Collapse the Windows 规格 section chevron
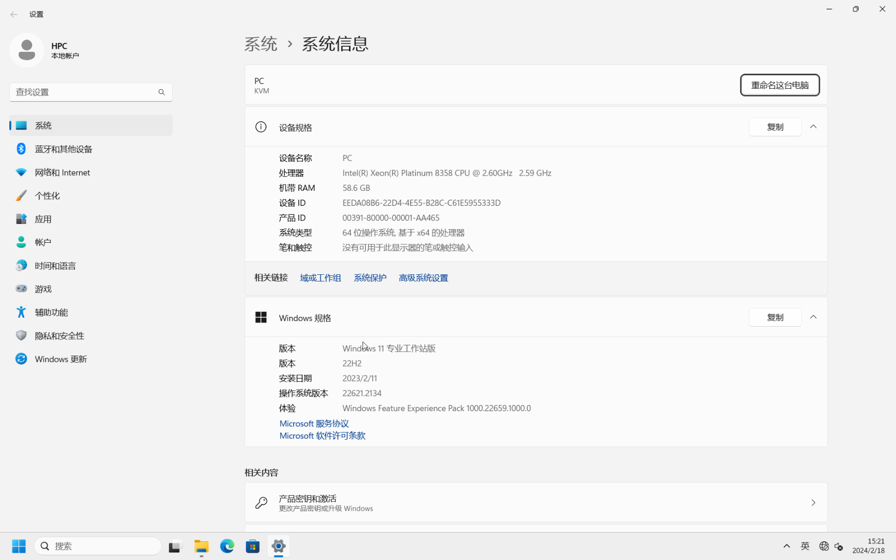Screen dimensions: 896x560 point(814,317)
